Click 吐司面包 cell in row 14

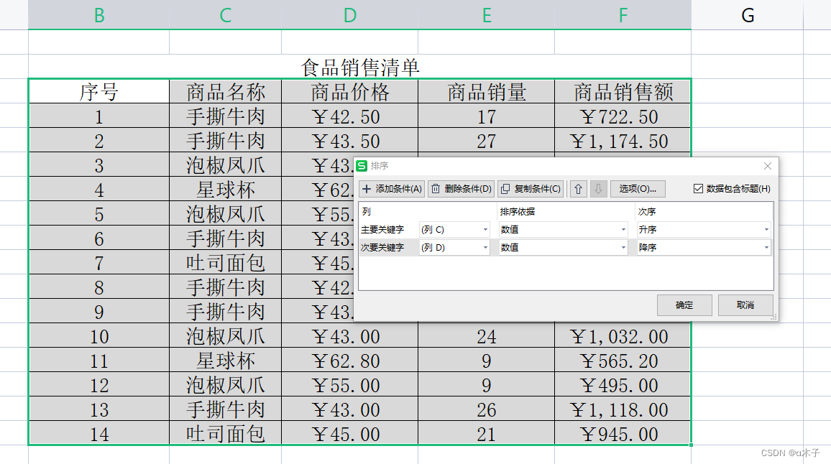click(x=225, y=433)
